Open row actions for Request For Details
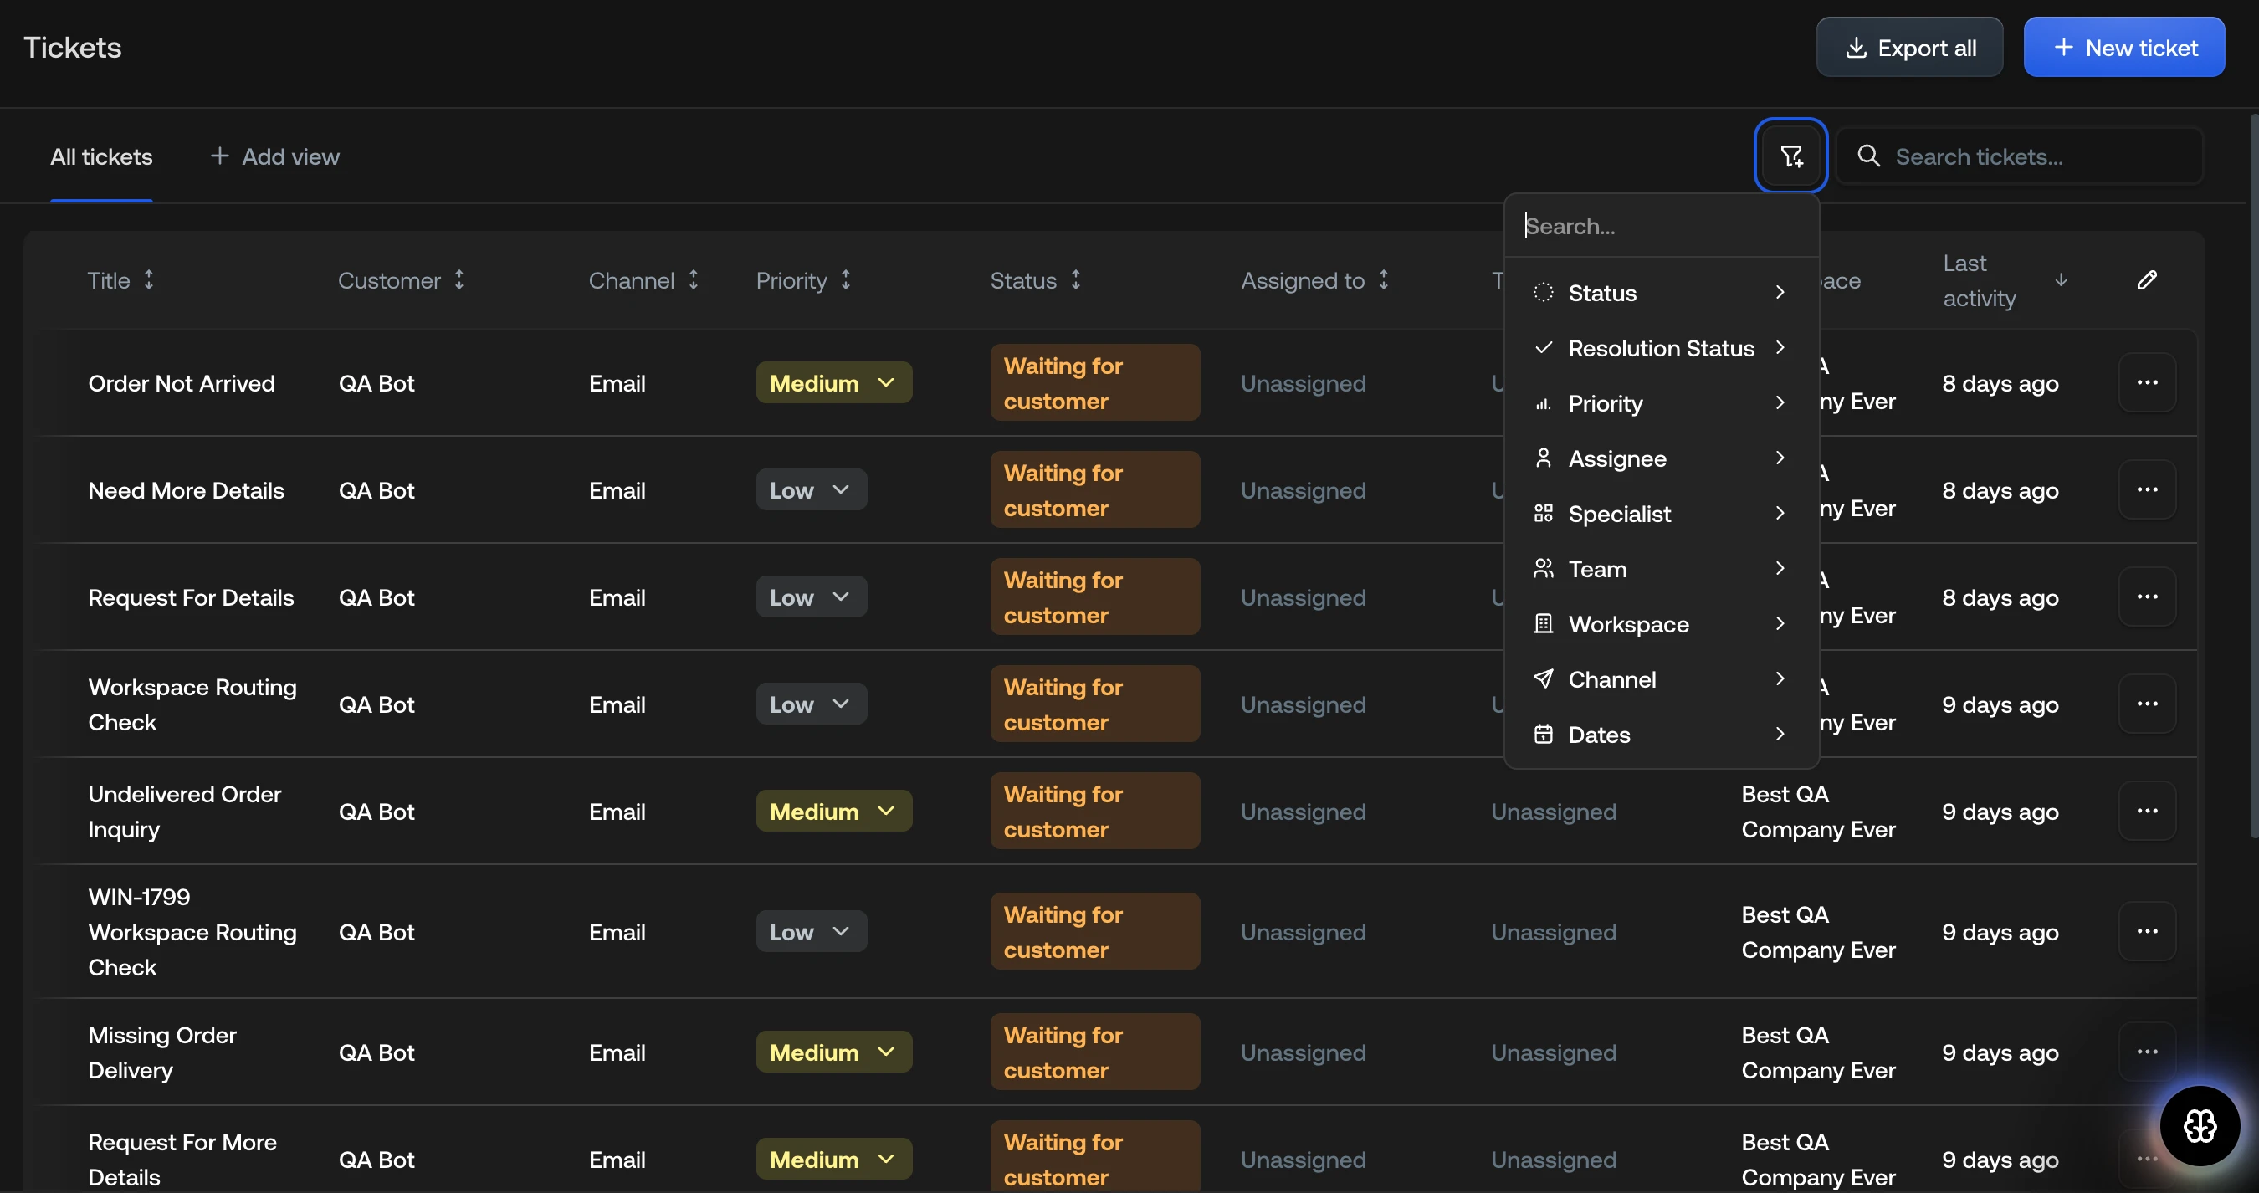 (2147, 596)
